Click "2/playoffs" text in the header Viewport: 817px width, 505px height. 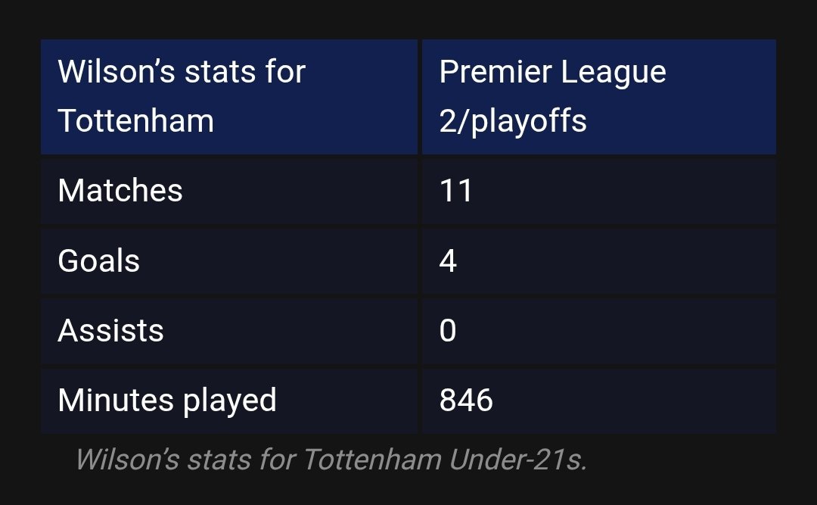point(513,122)
